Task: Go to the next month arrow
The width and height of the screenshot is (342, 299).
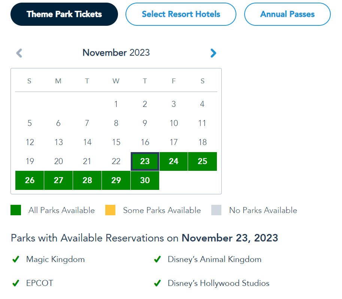Action: [x=213, y=53]
